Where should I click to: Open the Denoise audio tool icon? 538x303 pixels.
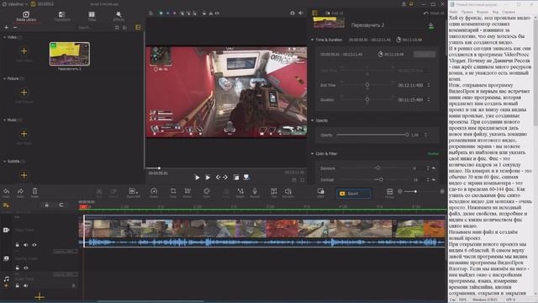click(287, 191)
